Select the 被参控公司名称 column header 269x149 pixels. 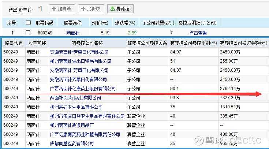(x=87, y=43)
